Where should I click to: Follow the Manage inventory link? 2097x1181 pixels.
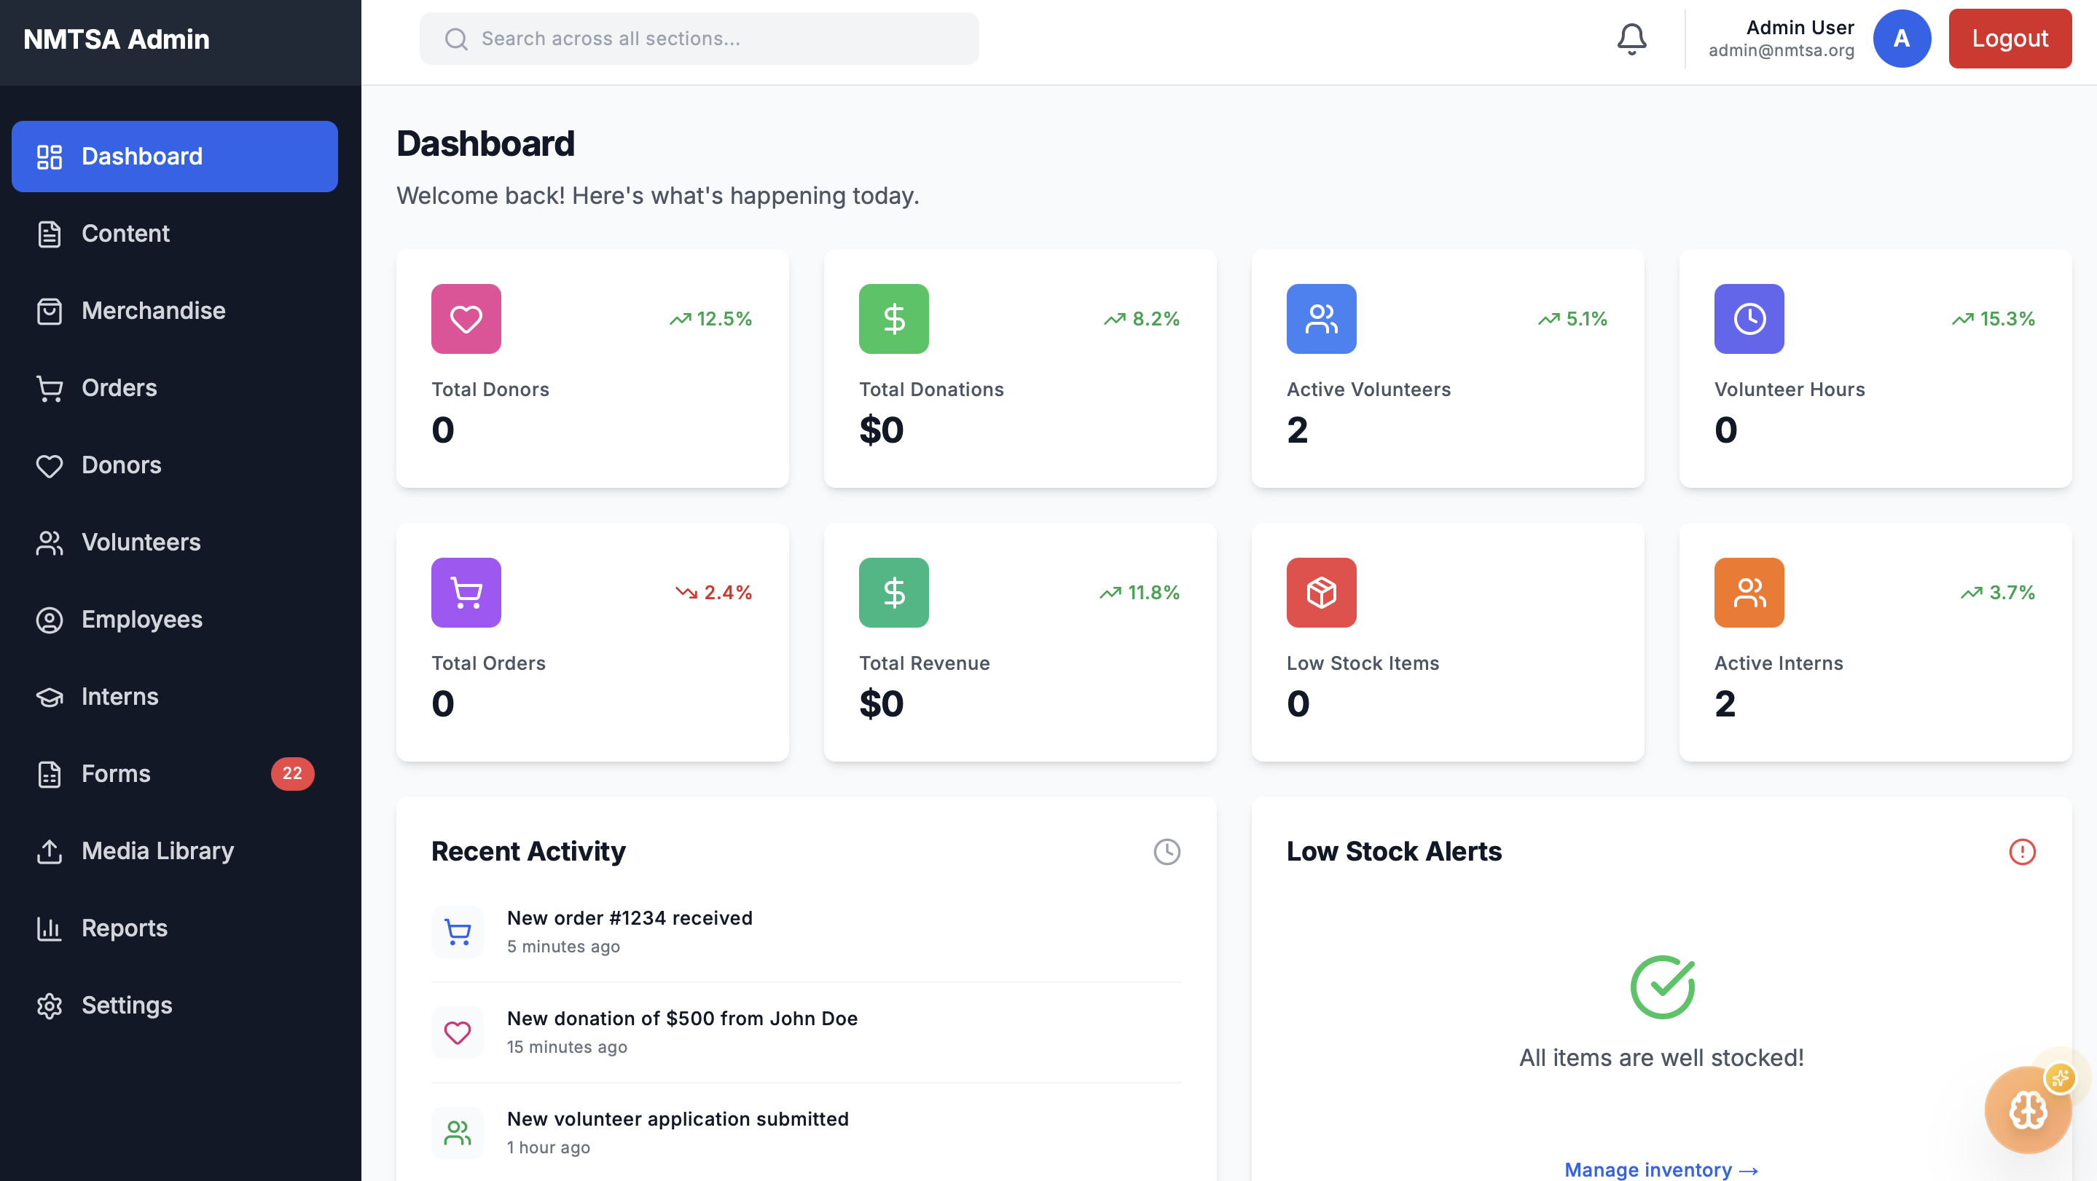(1661, 1169)
